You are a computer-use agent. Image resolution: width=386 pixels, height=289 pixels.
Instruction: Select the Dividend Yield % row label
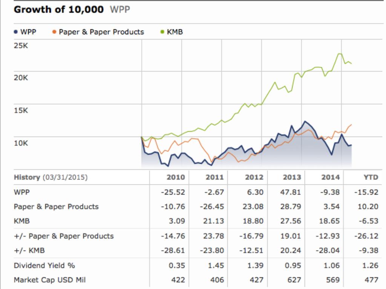[x=44, y=265]
